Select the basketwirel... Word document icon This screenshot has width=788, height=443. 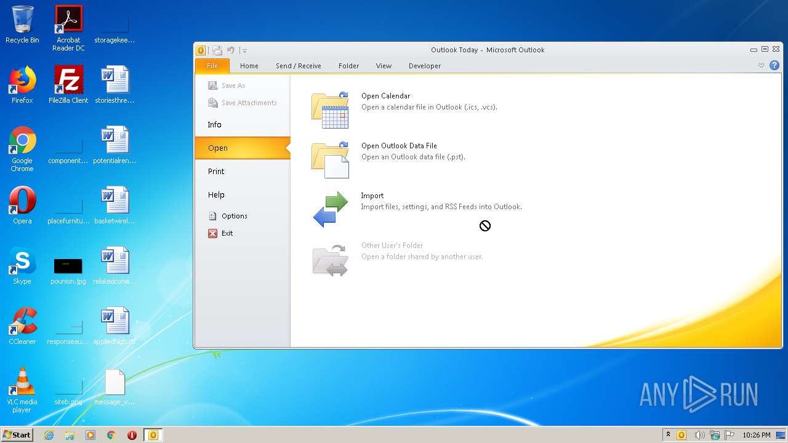pyautogui.click(x=115, y=206)
